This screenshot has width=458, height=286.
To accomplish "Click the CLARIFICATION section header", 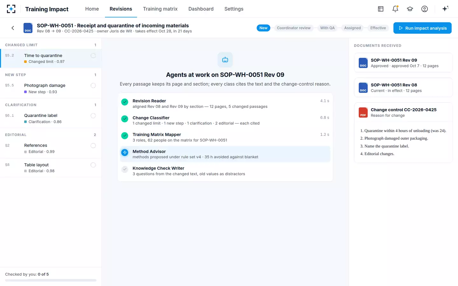I will click(x=51, y=105).
